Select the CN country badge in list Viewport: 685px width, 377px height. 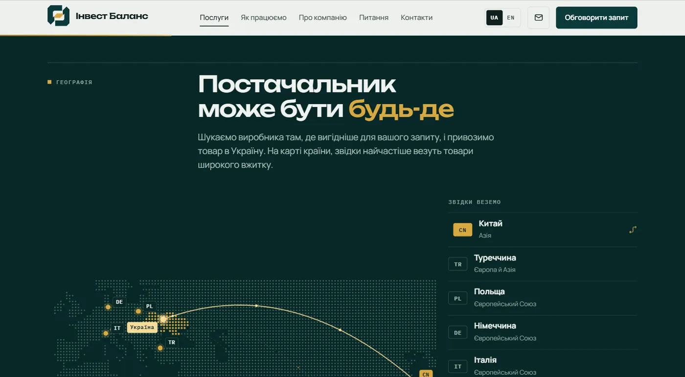pyautogui.click(x=462, y=230)
